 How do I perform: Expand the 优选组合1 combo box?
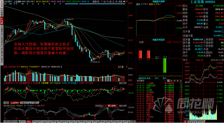[x=101, y=106]
